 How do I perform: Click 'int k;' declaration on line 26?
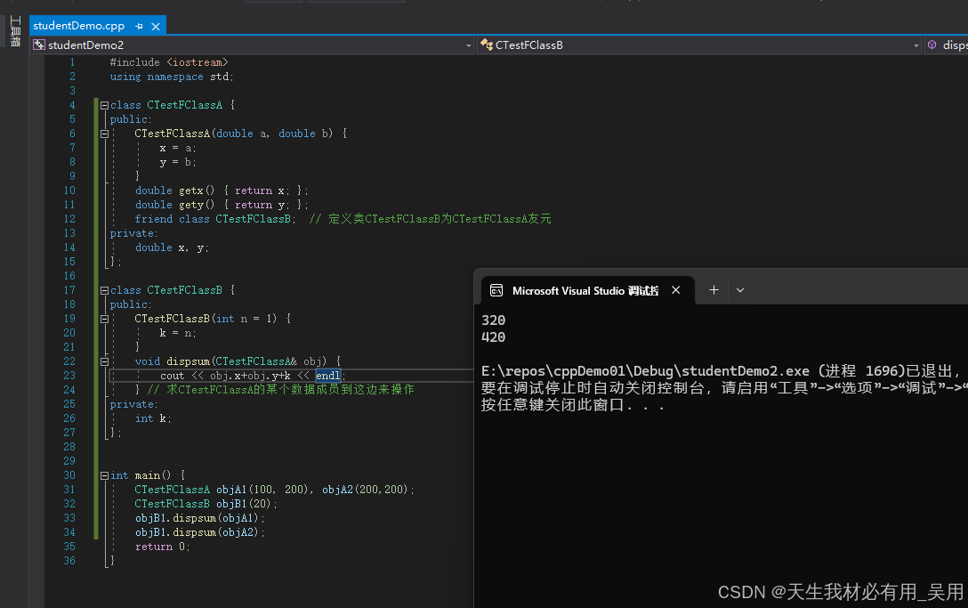(x=153, y=418)
